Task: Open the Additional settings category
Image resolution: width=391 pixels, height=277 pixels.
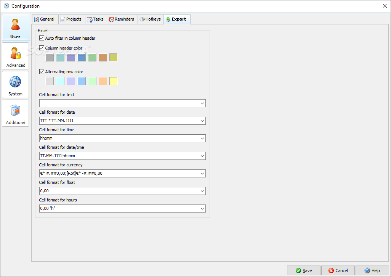Action: 16,113
